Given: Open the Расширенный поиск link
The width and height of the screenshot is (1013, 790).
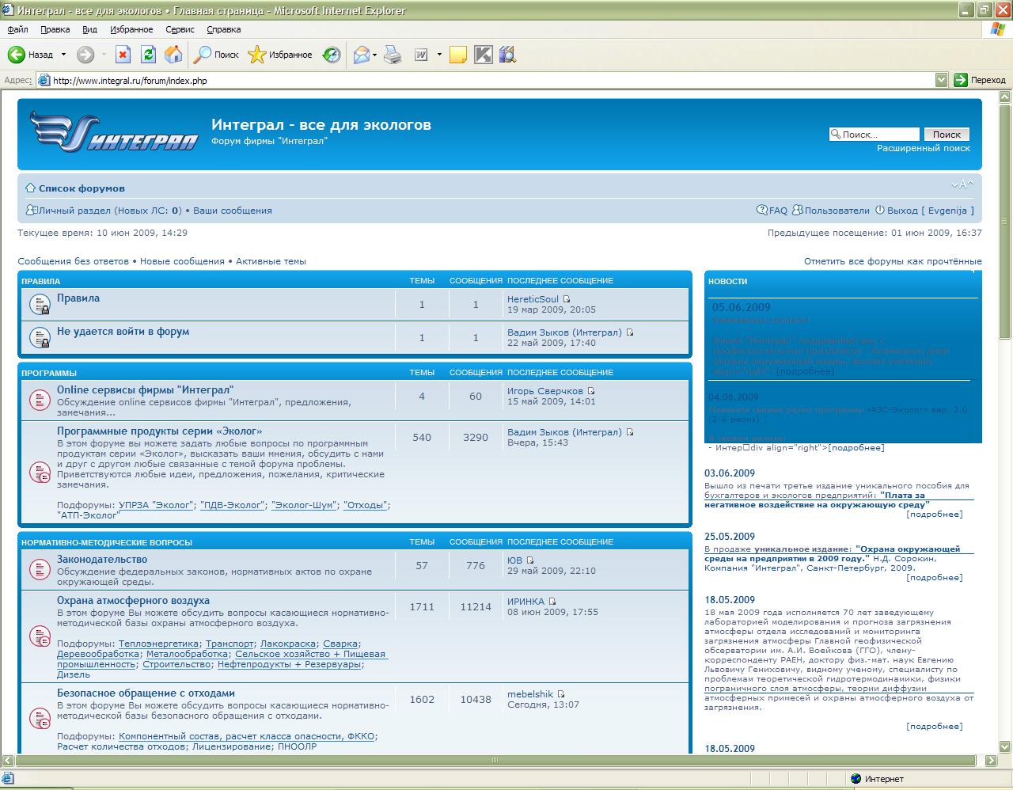Looking at the screenshot, I should 923,148.
